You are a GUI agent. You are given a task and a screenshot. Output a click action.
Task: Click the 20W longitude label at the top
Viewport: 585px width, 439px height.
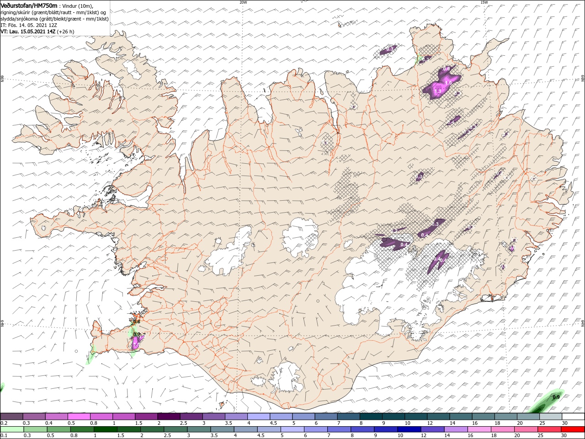point(243,2)
